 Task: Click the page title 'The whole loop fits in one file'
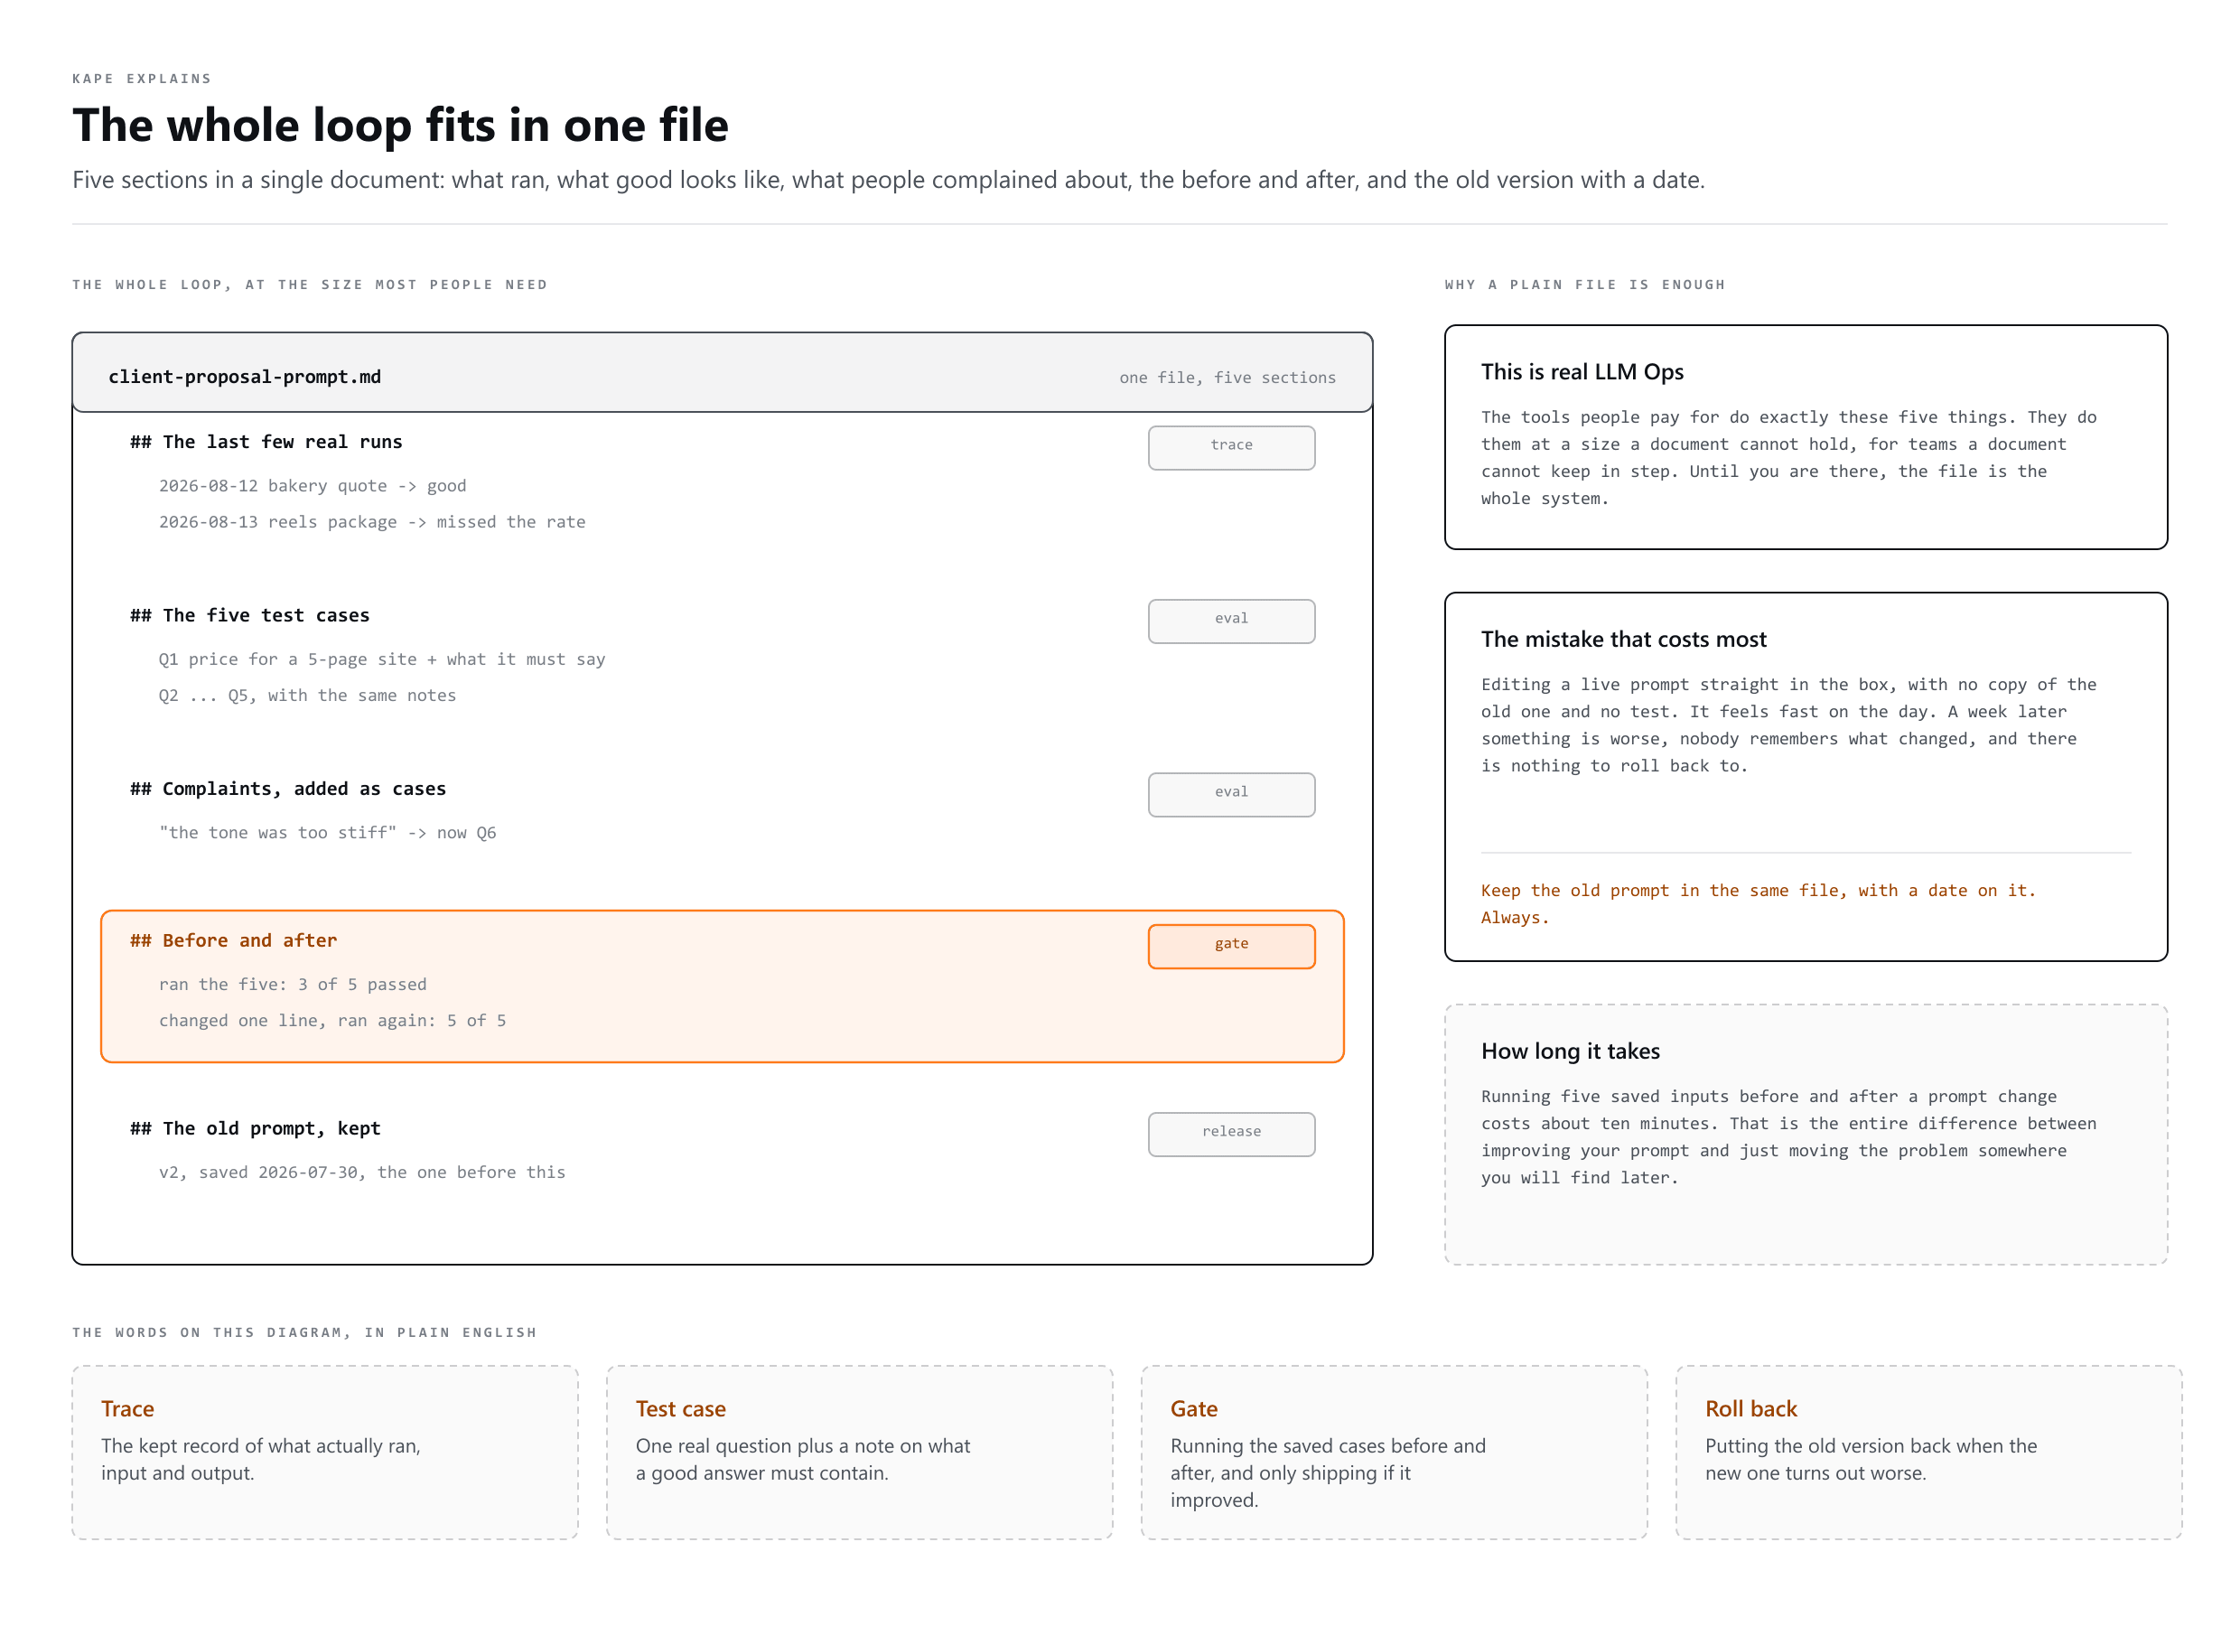(400, 126)
